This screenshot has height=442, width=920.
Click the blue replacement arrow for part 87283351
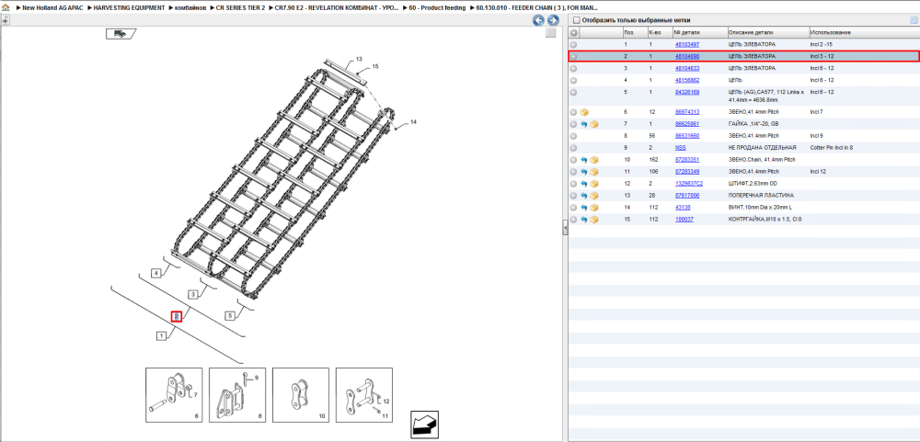584,160
